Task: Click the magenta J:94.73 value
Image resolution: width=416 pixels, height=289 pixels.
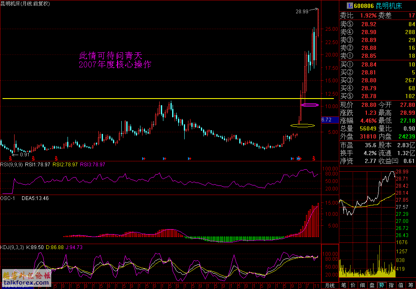Action: point(74,247)
